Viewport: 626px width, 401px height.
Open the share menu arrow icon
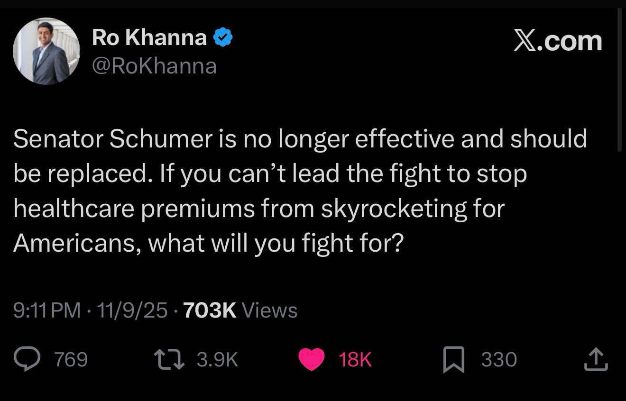(x=596, y=359)
